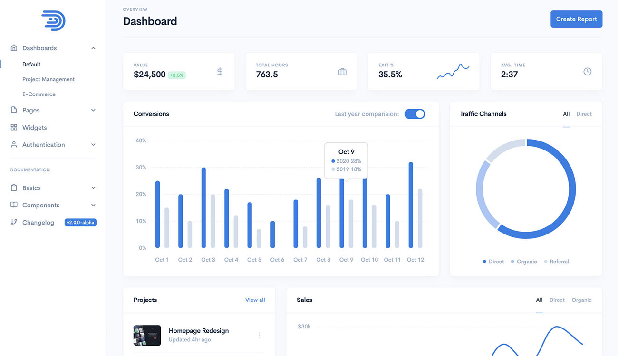618x356 pixels.
Task: Click the Exit % sparkline chart icon
Action: point(453,72)
